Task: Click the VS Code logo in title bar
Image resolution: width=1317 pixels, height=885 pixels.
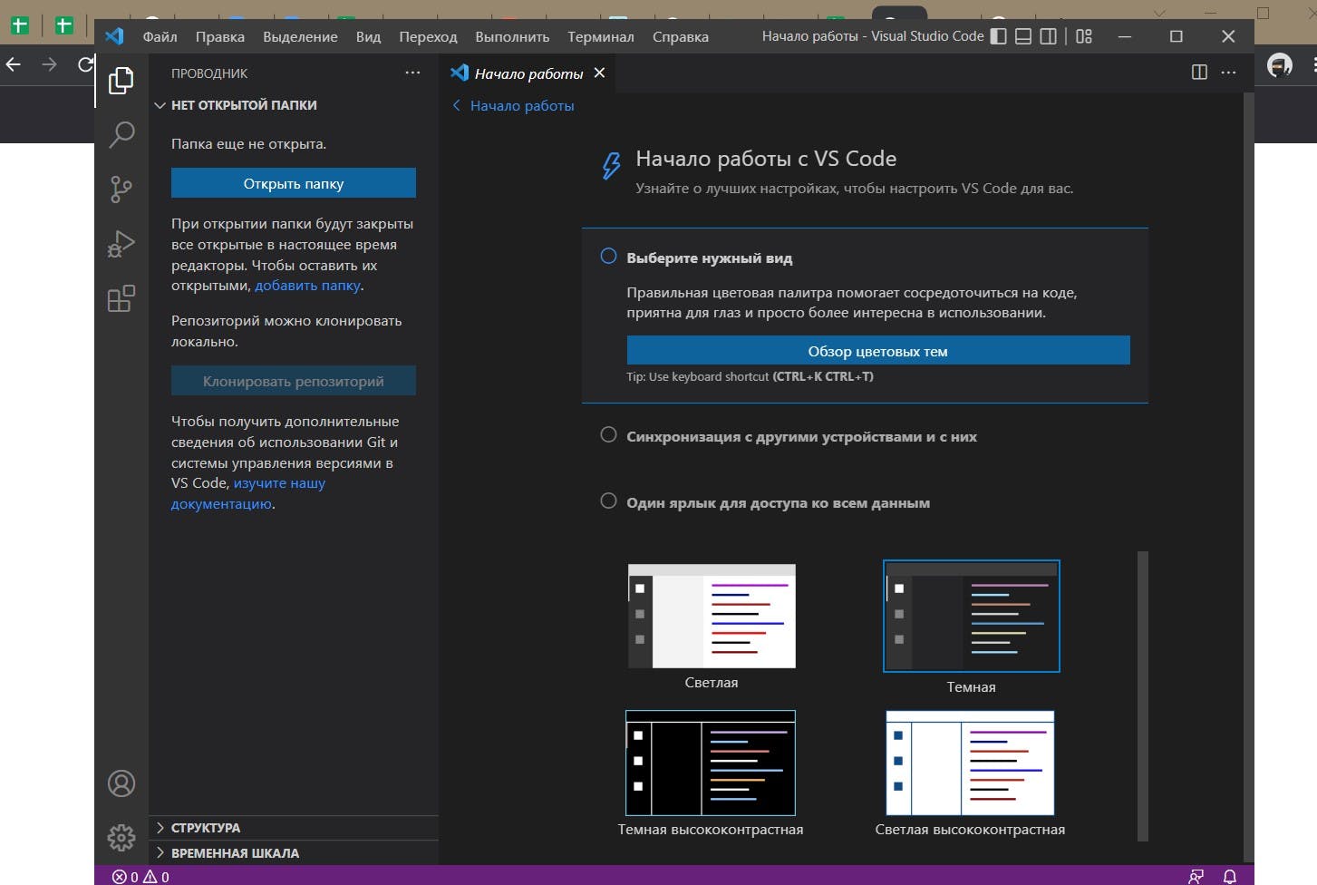Action: click(x=114, y=36)
